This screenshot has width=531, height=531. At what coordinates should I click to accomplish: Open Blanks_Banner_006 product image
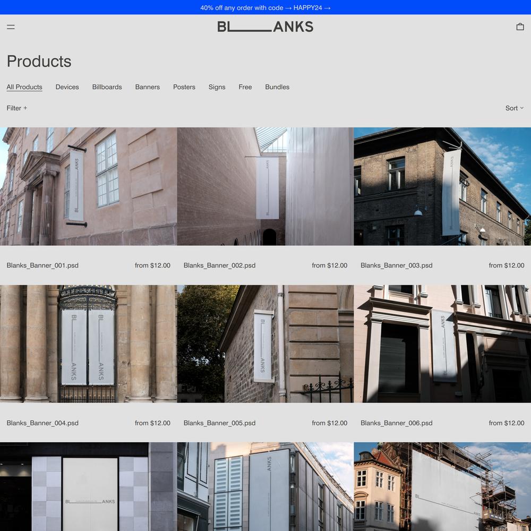click(442, 344)
